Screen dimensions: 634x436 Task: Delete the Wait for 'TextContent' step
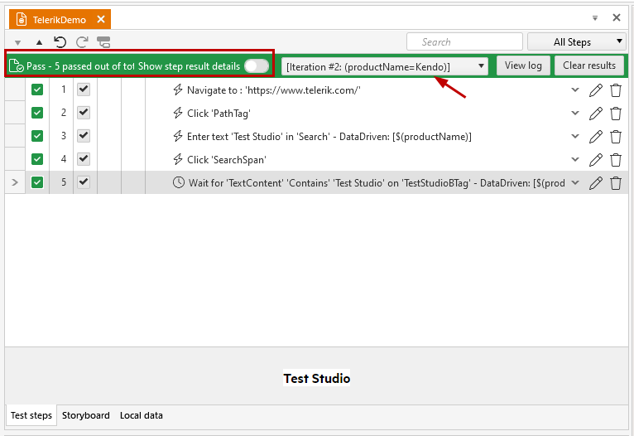(616, 183)
